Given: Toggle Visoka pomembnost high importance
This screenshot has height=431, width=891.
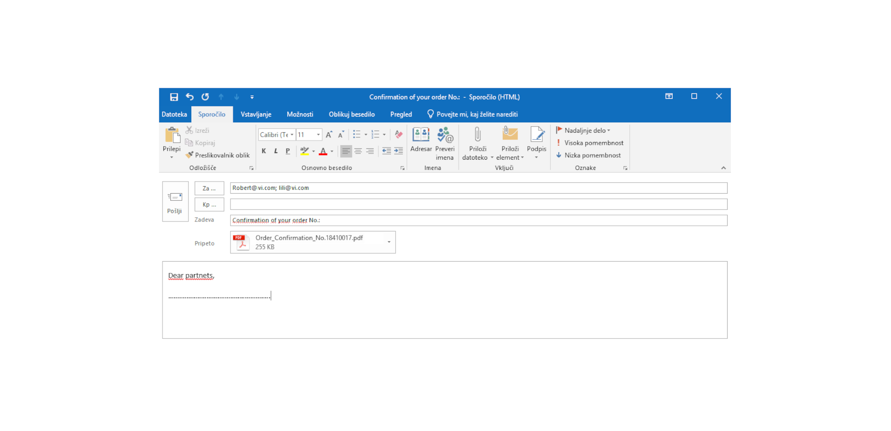Looking at the screenshot, I should [x=589, y=143].
